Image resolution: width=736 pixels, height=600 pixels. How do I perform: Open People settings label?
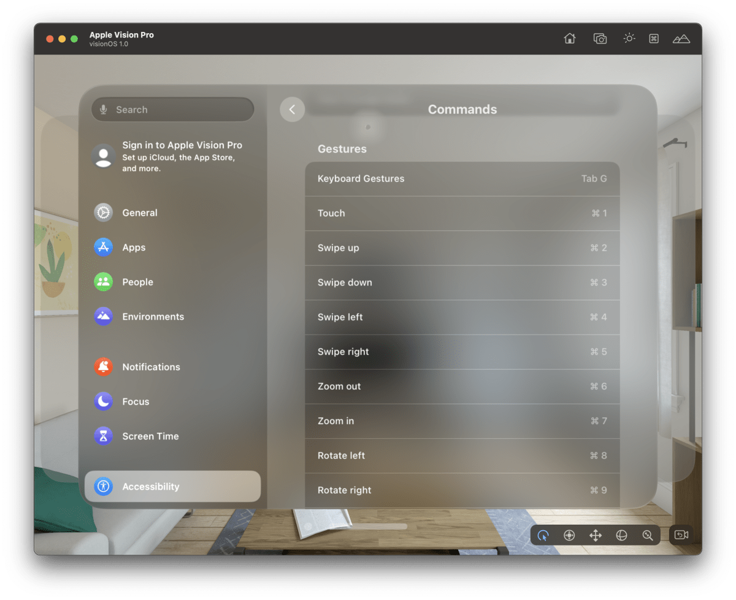click(137, 282)
